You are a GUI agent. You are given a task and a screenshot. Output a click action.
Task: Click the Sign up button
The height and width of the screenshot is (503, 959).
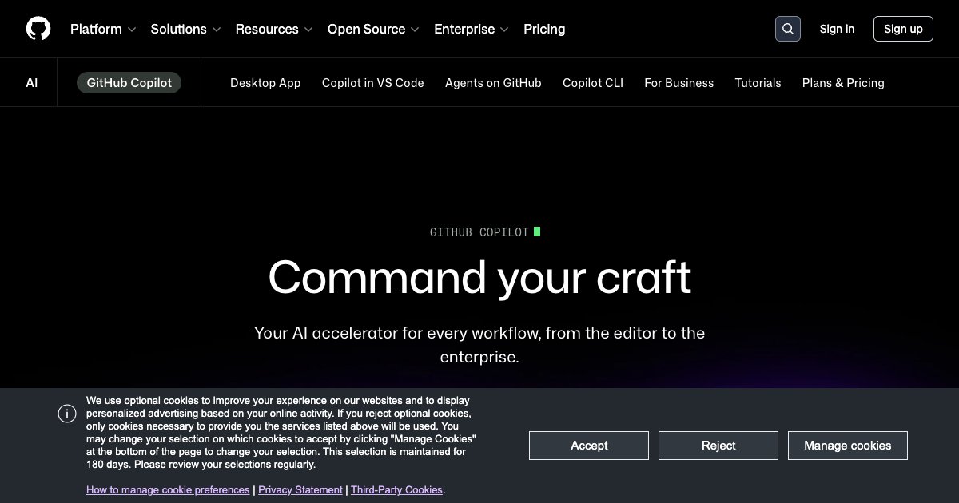coord(903,29)
